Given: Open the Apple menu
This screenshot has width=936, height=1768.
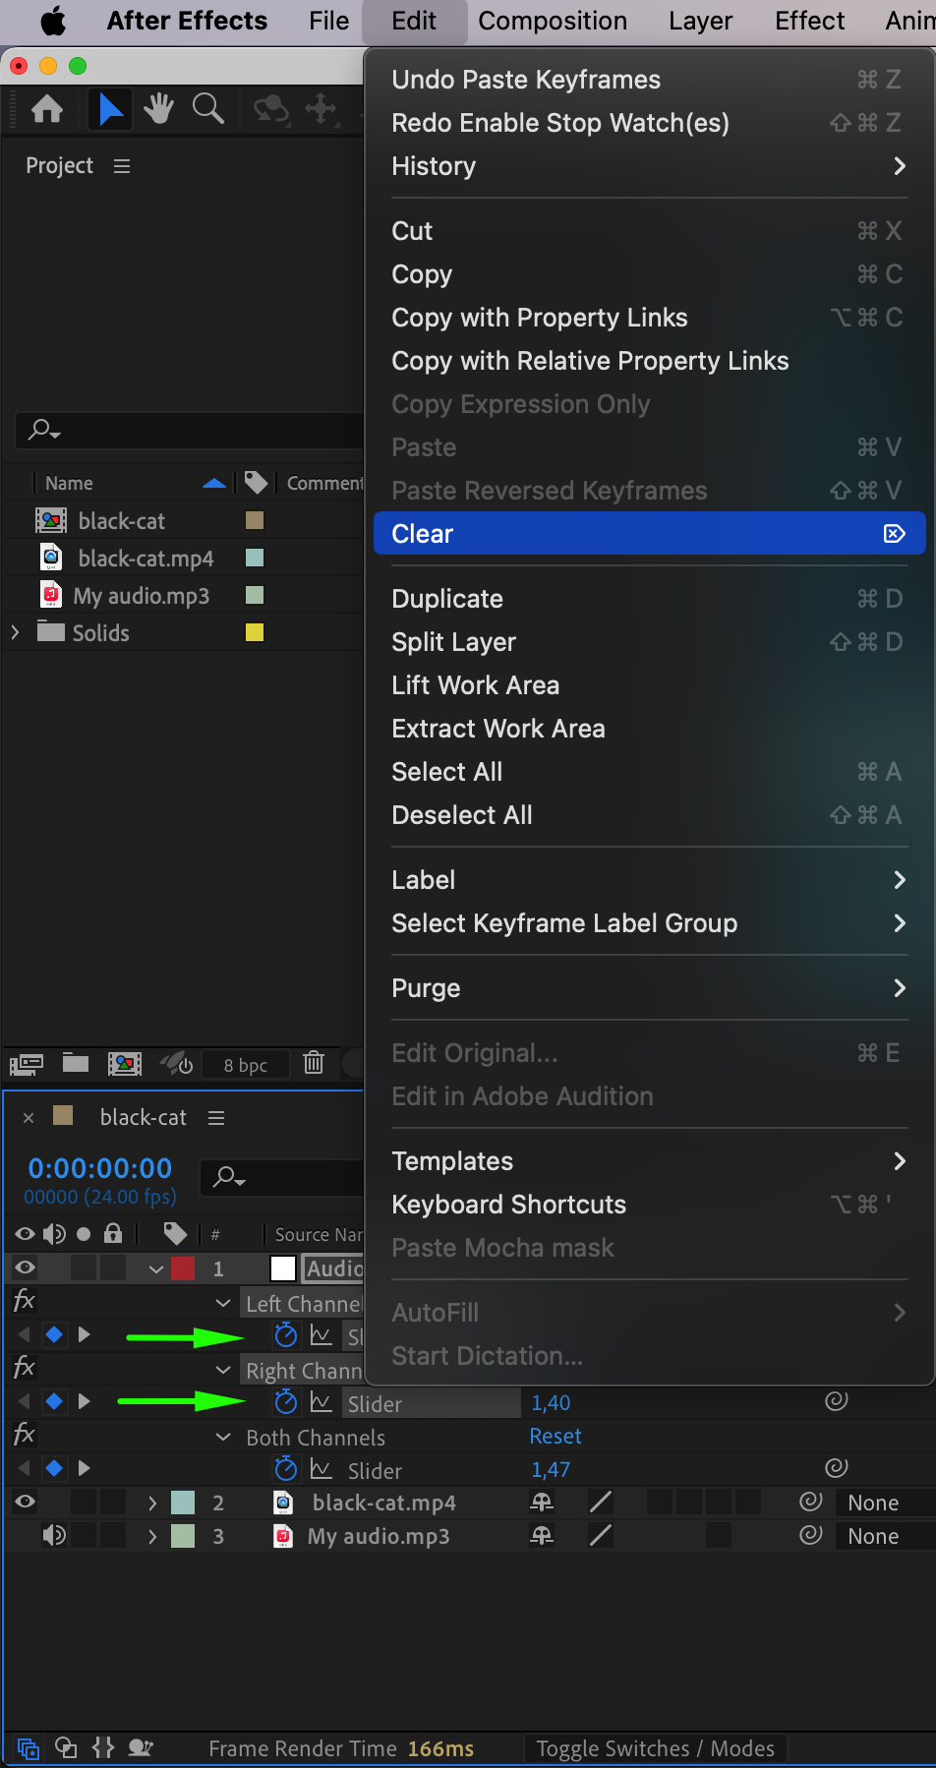Looking at the screenshot, I should click(x=53, y=21).
